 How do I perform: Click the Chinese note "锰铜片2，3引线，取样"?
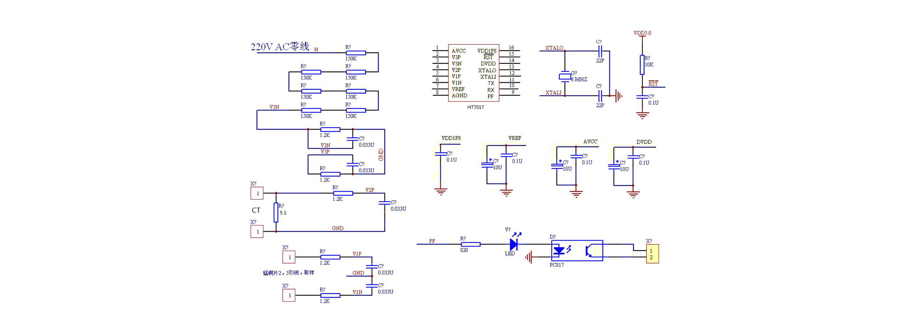pos(289,273)
